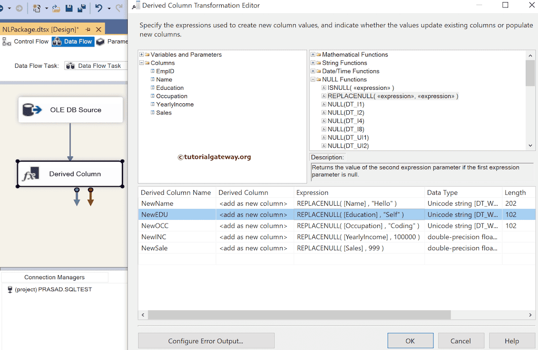Screen dimensions: 538x350
Task: Confirm changes with the OK button
Action: coord(410,341)
